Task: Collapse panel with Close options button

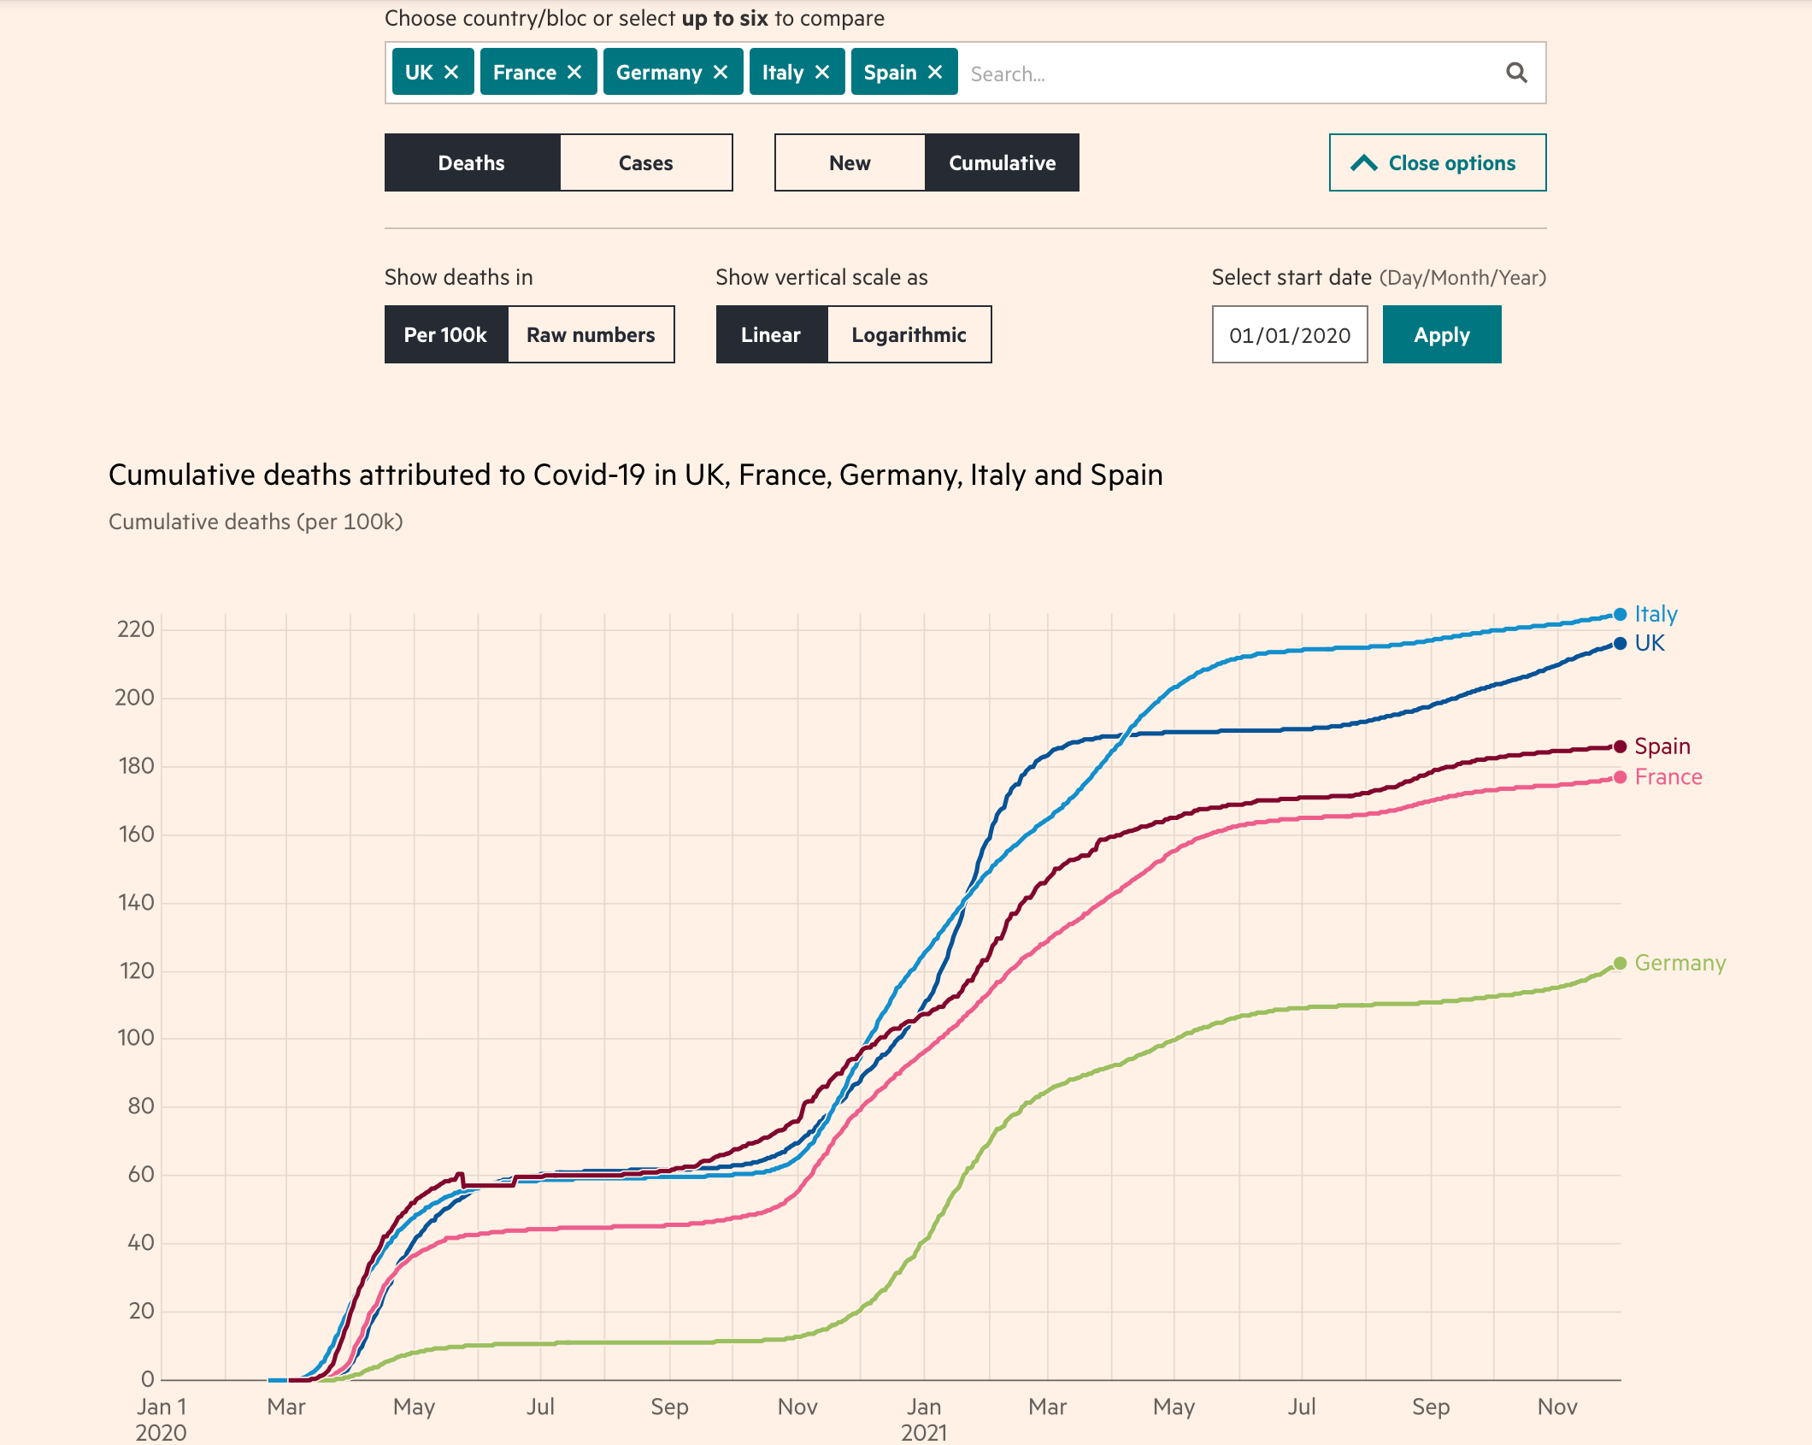Action: coord(1438,162)
